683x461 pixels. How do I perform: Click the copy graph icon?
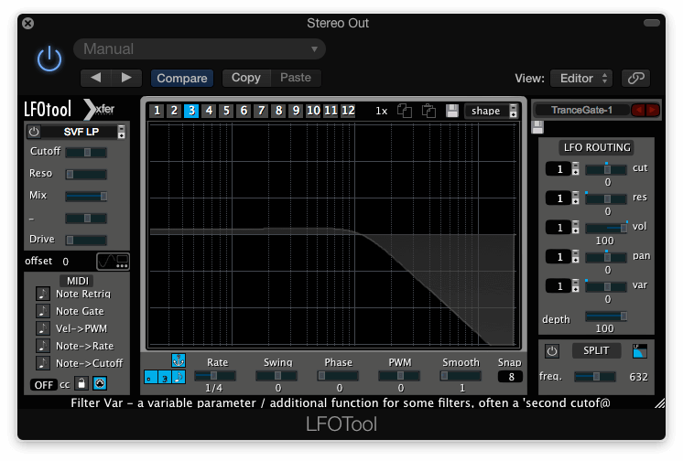pyautogui.click(x=405, y=111)
